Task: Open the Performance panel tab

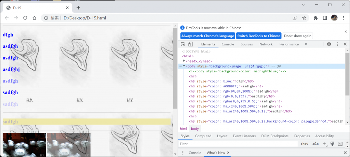Action: click(289, 44)
